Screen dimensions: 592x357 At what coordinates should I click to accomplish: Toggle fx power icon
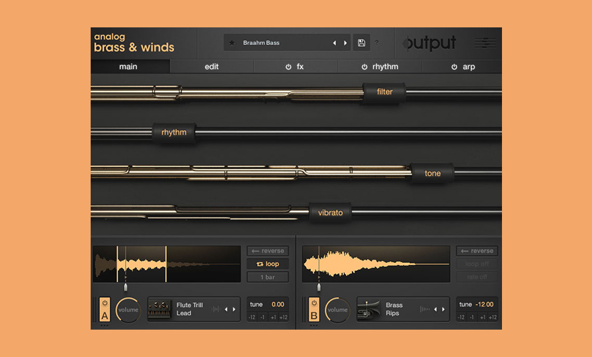[x=289, y=67]
